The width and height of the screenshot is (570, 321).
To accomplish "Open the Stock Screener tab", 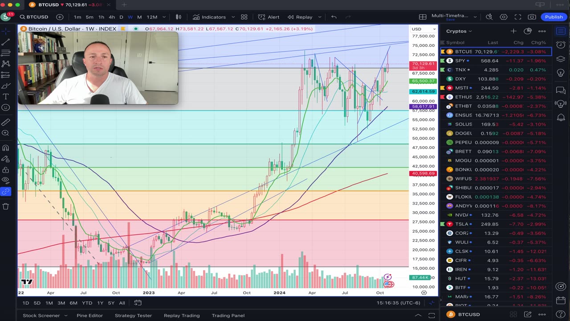I will pyautogui.click(x=41, y=316).
